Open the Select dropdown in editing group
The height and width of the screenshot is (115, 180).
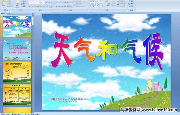pos(131,6)
